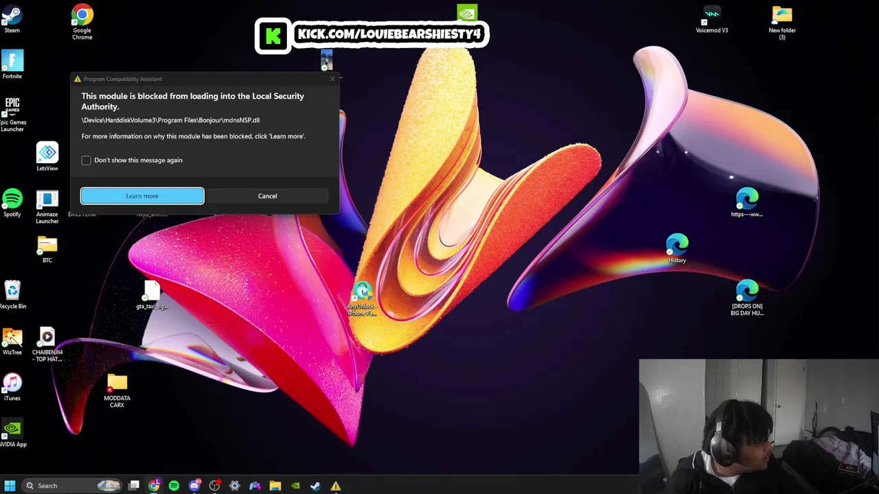Open Settings gear on the taskbar
879x494 pixels.
point(235,486)
